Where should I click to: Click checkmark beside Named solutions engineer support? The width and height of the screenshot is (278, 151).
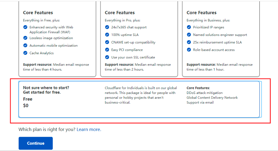(x=189, y=35)
